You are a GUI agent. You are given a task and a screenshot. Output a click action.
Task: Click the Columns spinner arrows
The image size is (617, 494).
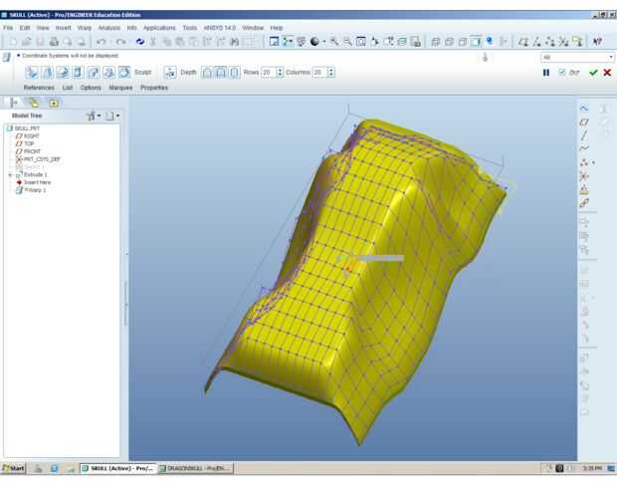[x=331, y=72]
